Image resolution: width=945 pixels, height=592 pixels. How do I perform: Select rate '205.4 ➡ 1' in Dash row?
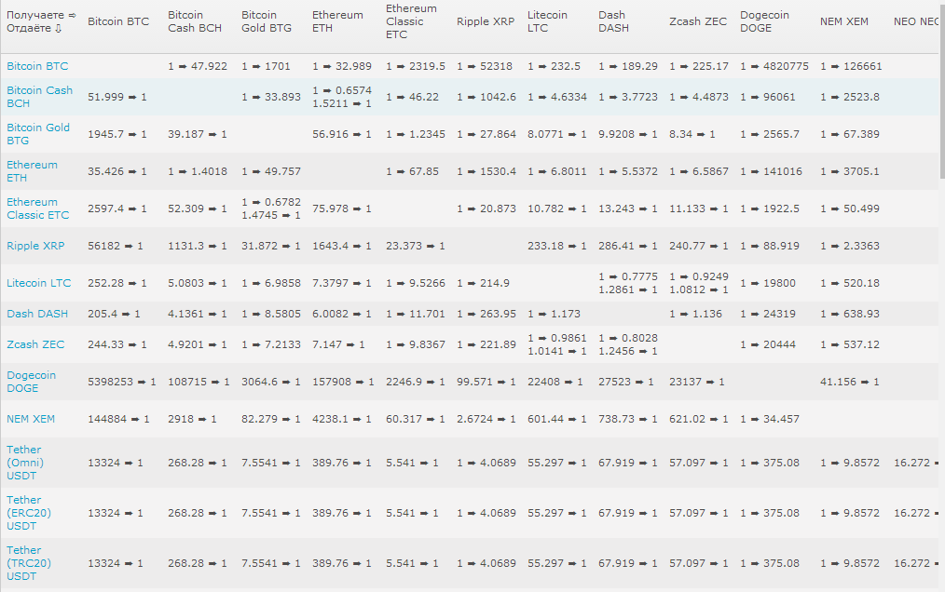pyautogui.click(x=114, y=314)
